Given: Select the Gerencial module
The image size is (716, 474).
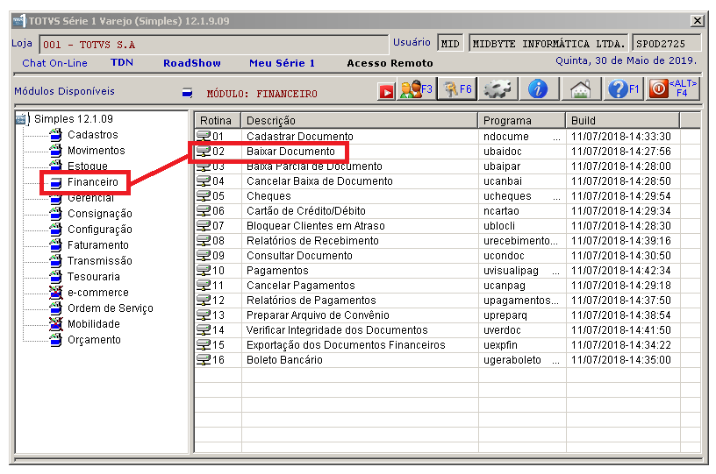Looking at the screenshot, I should 90,198.
